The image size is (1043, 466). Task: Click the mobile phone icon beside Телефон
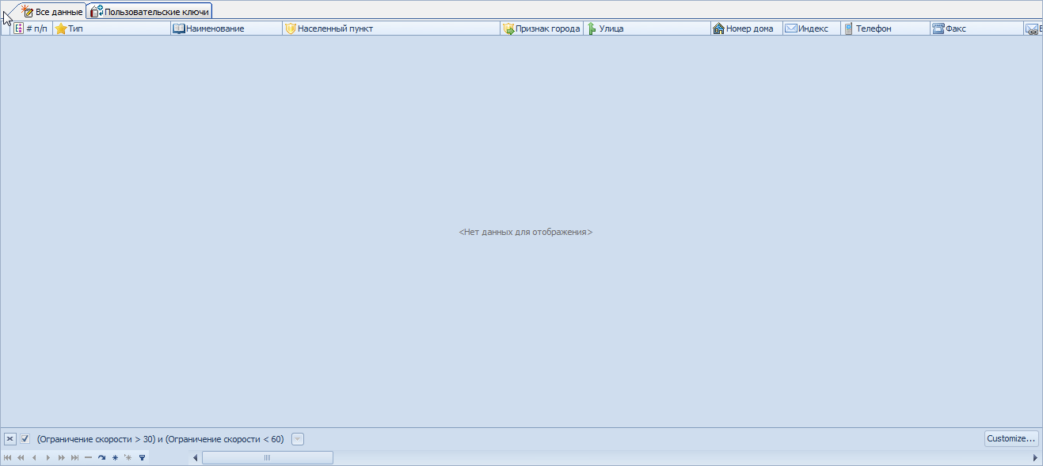point(848,28)
